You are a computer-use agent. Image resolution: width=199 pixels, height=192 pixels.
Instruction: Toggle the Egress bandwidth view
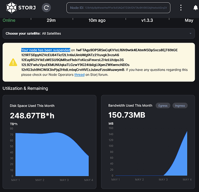pos(163,106)
